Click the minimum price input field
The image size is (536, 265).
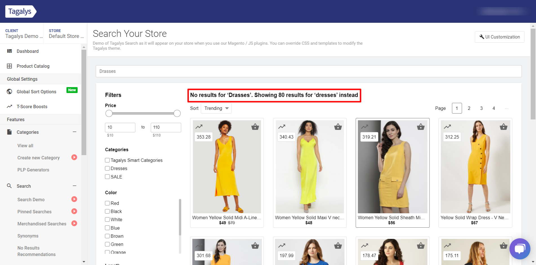(x=120, y=127)
